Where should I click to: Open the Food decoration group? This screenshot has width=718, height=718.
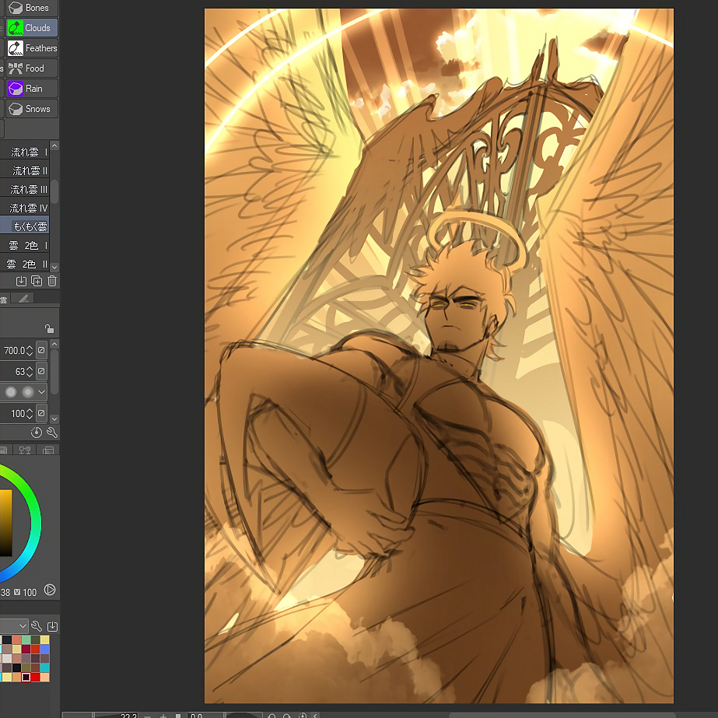(x=31, y=68)
